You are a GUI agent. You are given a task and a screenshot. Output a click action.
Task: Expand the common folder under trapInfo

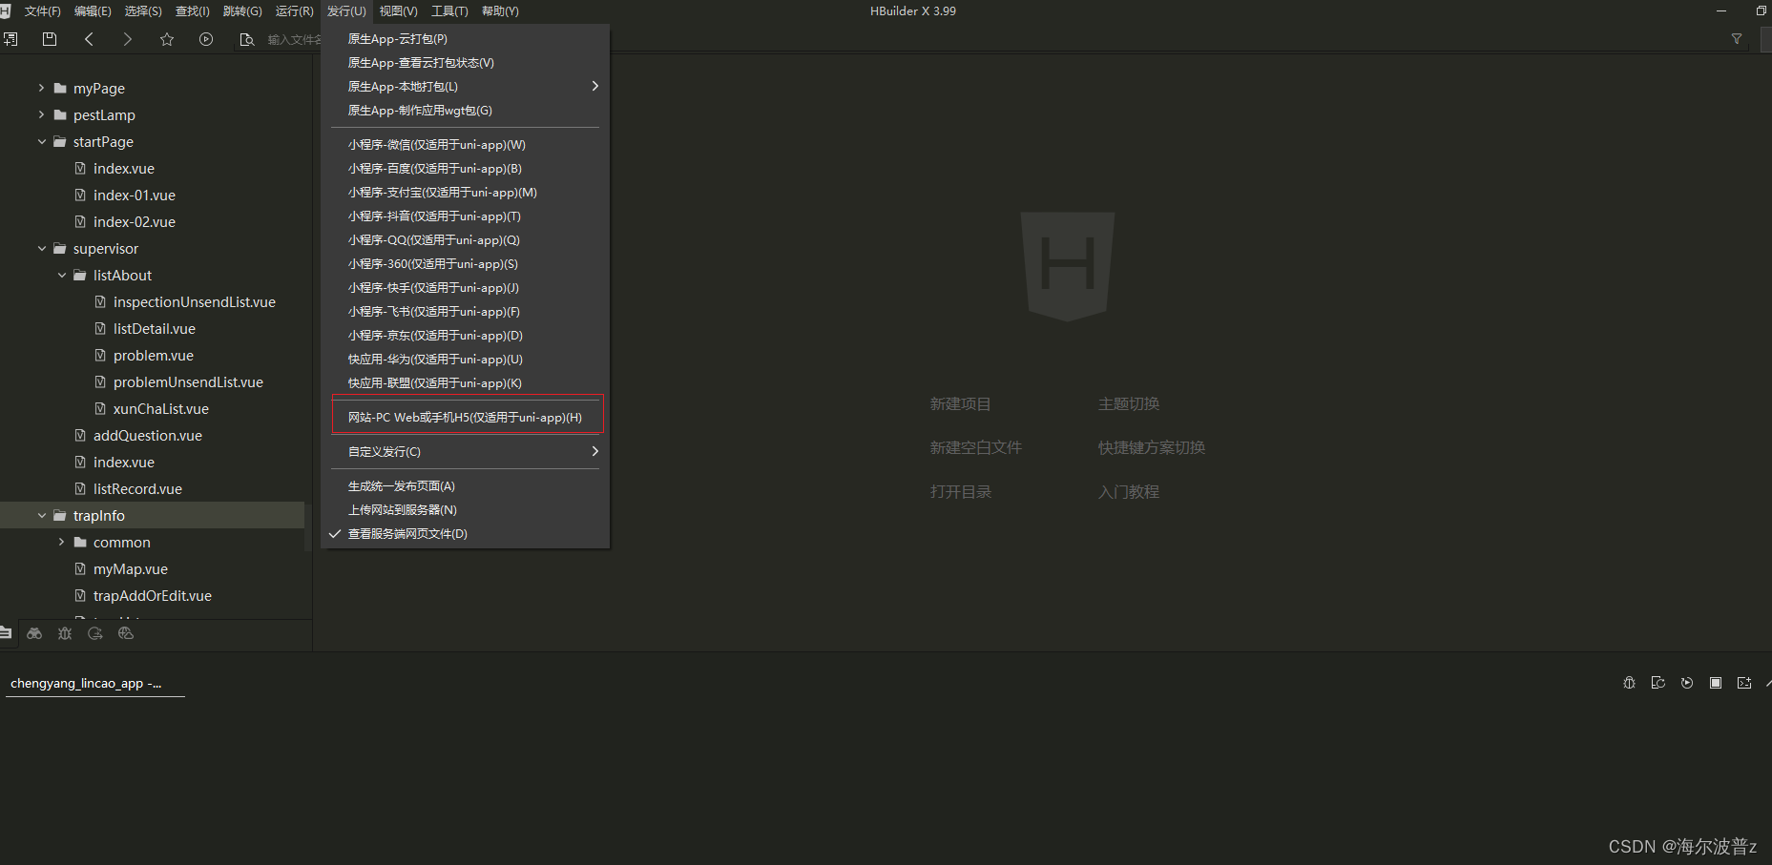tap(61, 542)
